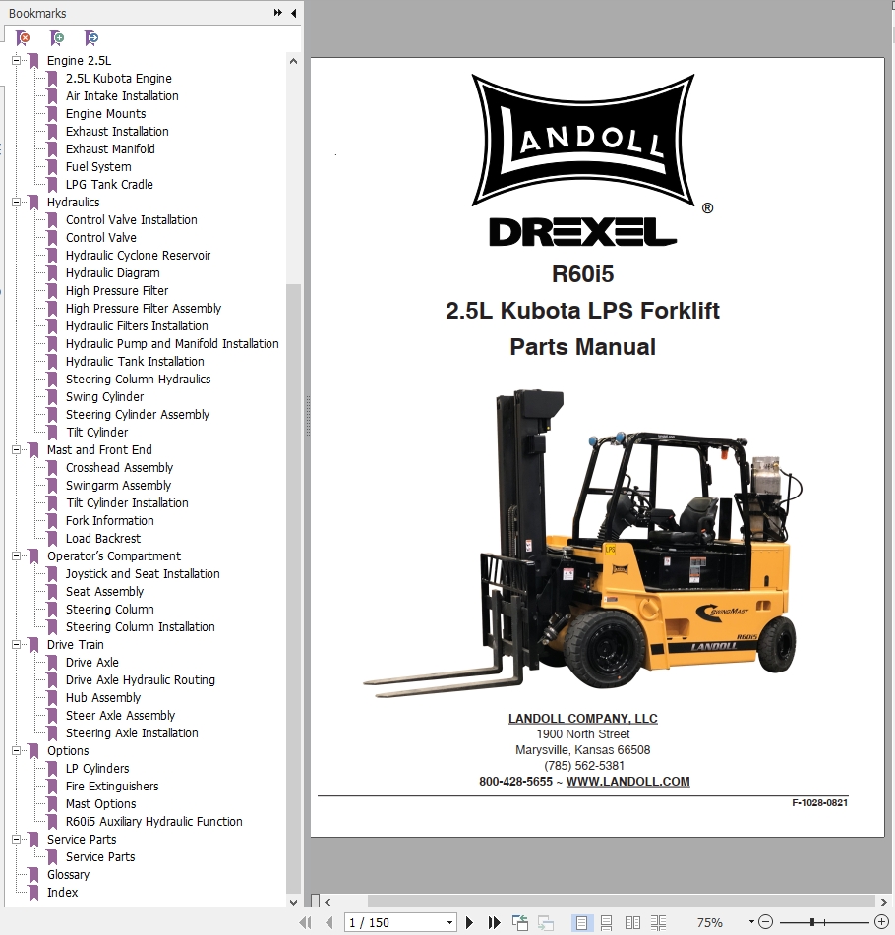Click the zoom out minus button
895x935 pixels.
pyautogui.click(x=765, y=922)
